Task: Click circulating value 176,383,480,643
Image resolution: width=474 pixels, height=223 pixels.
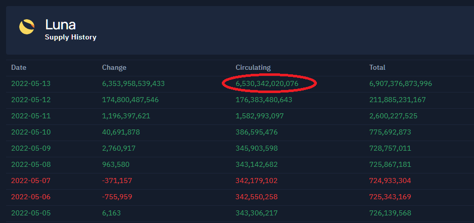Action: pyautogui.click(x=264, y=100)
